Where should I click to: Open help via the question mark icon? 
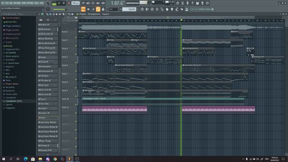(192, 3)
